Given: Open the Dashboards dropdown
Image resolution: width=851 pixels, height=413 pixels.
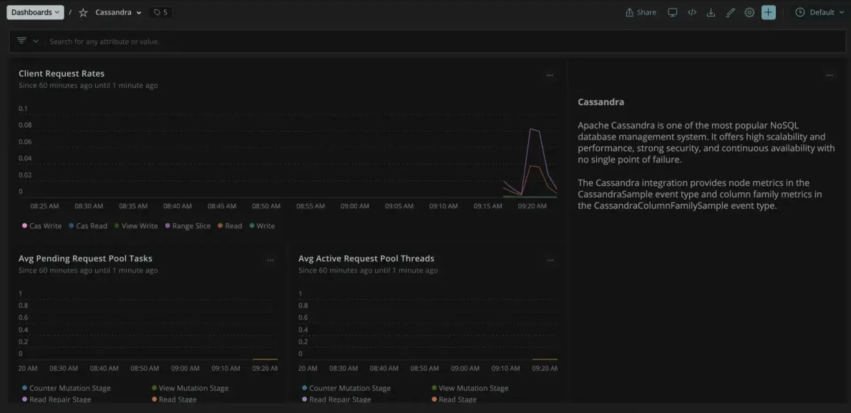Looking at the screenshot, I should pos(35,12).
